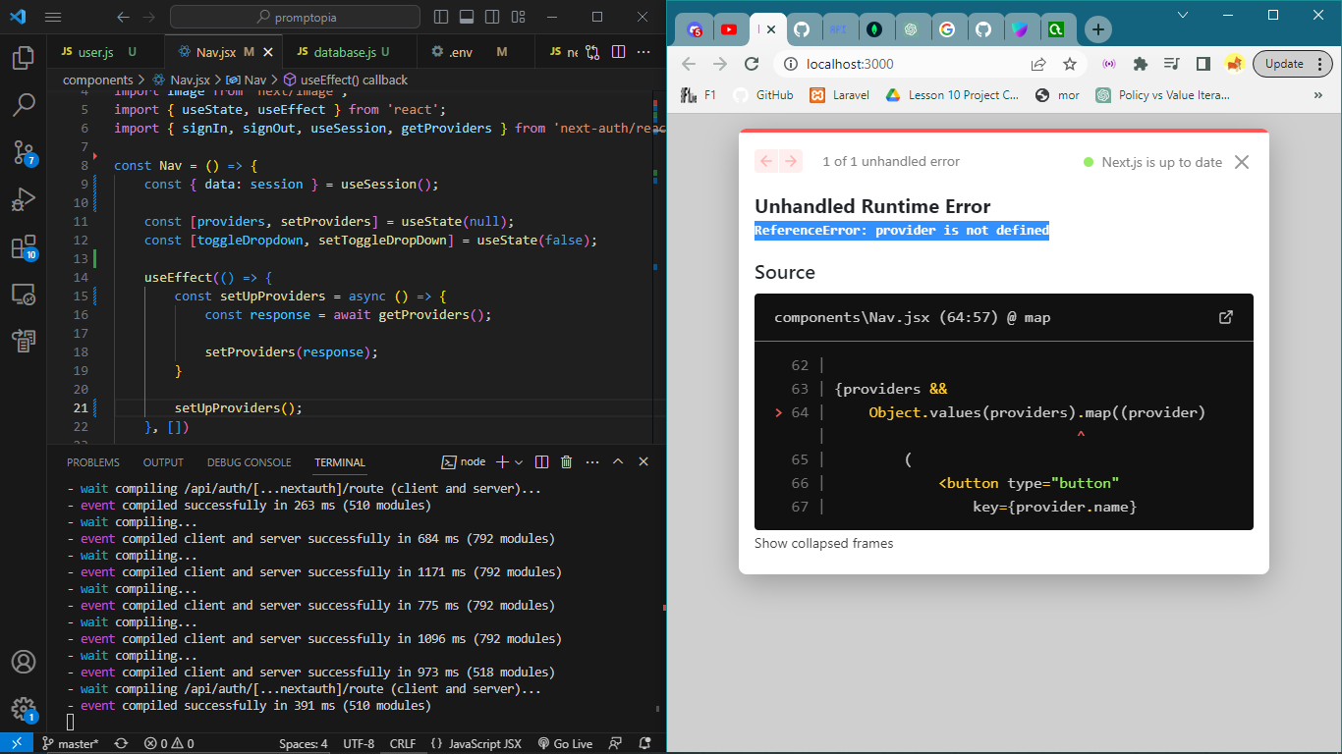Open the Run and Debug view

(x=24, y=199)
